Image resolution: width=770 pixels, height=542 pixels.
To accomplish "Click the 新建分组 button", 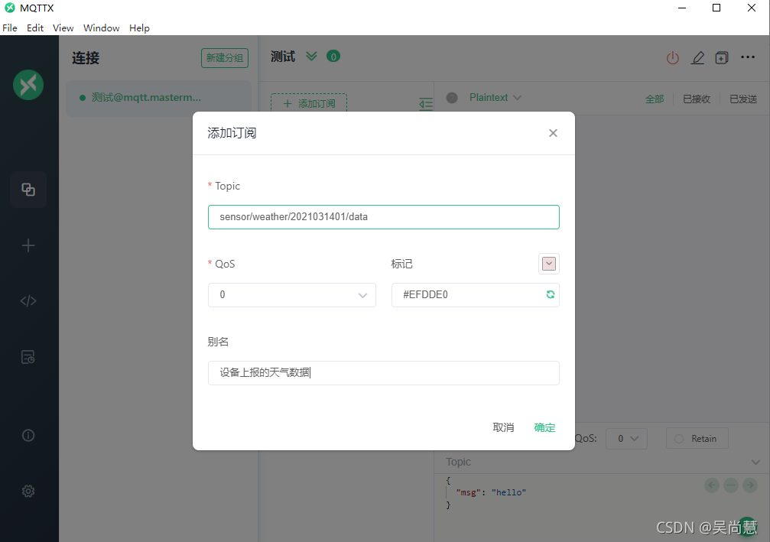I will [224, 58].
